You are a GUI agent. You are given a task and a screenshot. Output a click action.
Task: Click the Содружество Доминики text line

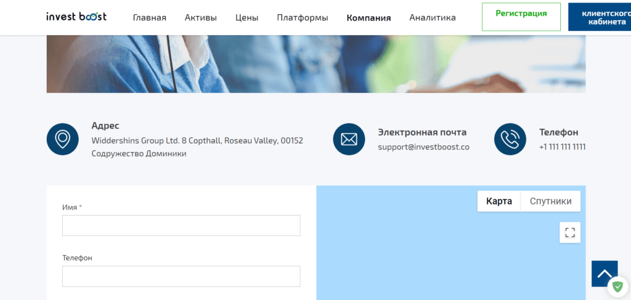(139, 153)
